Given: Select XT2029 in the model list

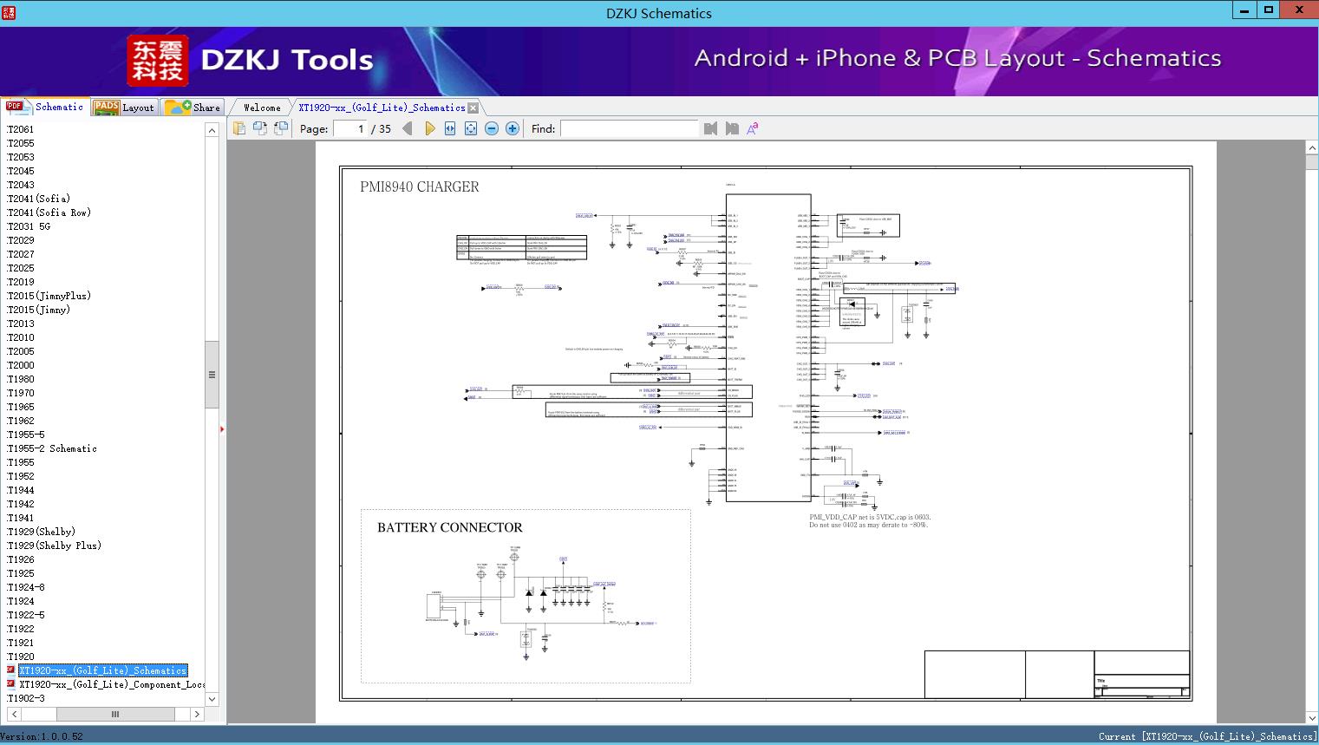Looking at the screenshot, I should point(21,240).
